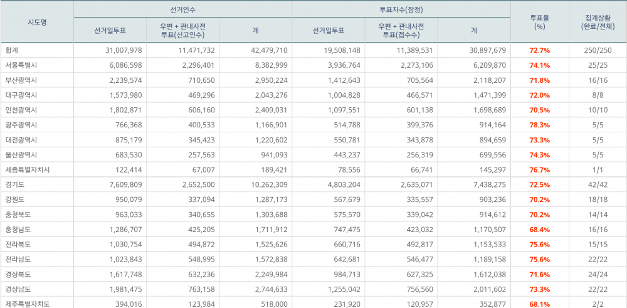Click the 선거인수 group header
The width and height of the screenshot is (627, 308).
(182, 9)
